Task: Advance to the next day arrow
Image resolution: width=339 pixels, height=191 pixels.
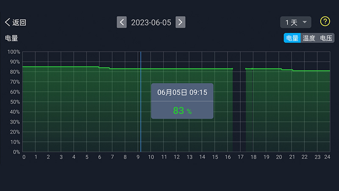Action: [x=181, y=22]
